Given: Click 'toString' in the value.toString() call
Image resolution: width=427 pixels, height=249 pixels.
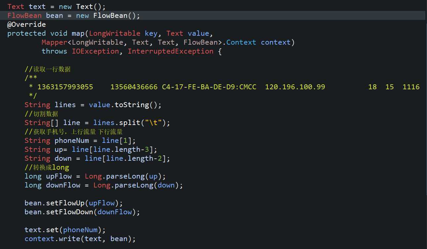Looking at the screenshot, I should [132, 105].
